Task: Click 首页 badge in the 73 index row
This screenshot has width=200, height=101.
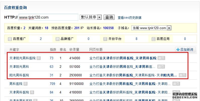Action: click(x=161, y=58)
